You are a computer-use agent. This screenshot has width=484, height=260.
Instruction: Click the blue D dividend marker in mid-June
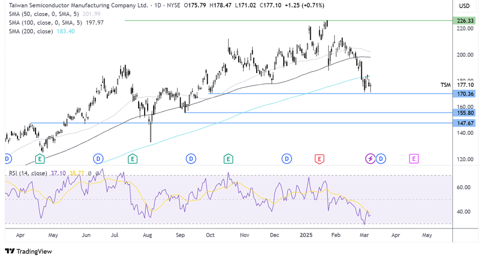click(x=98, y=159)
